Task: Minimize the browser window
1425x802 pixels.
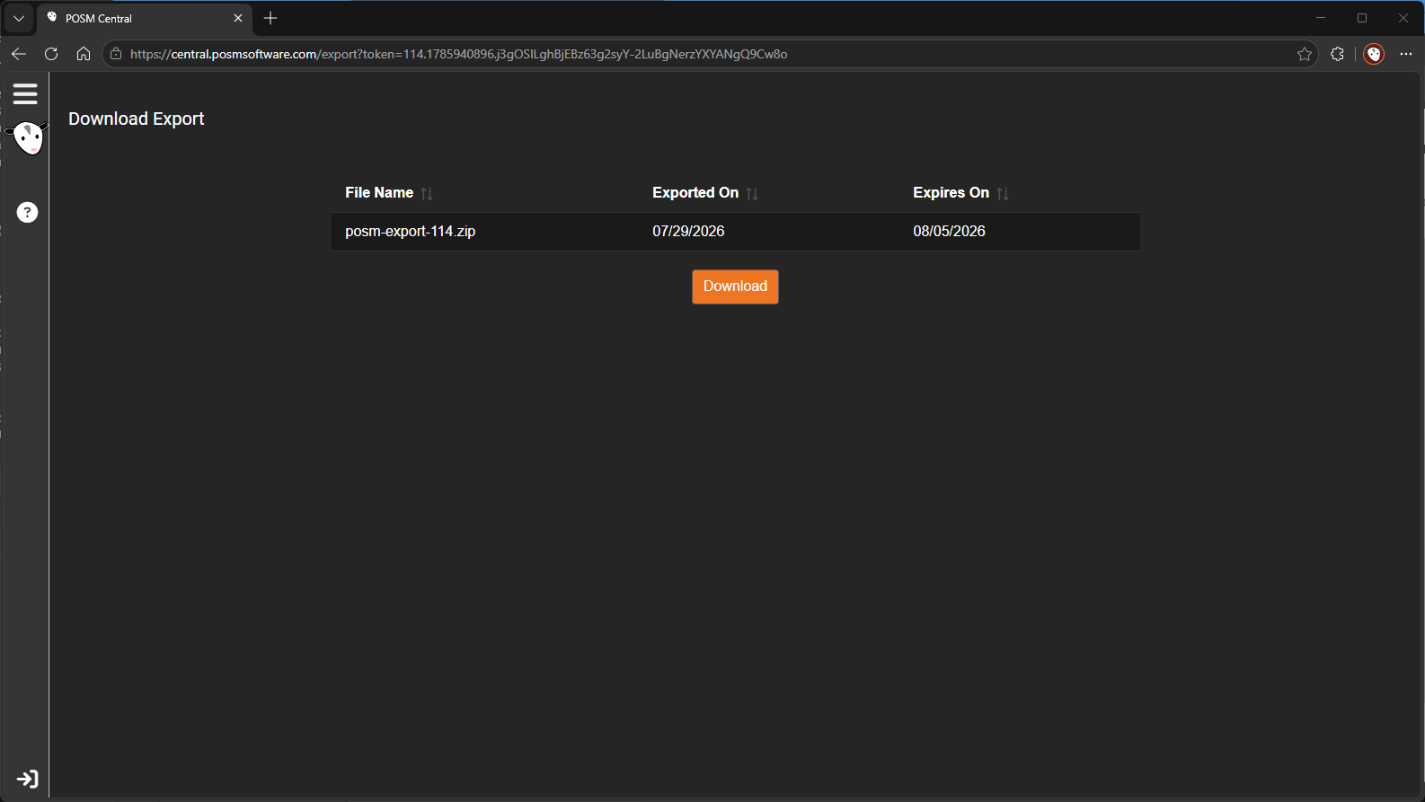Action: [1321, 18]
